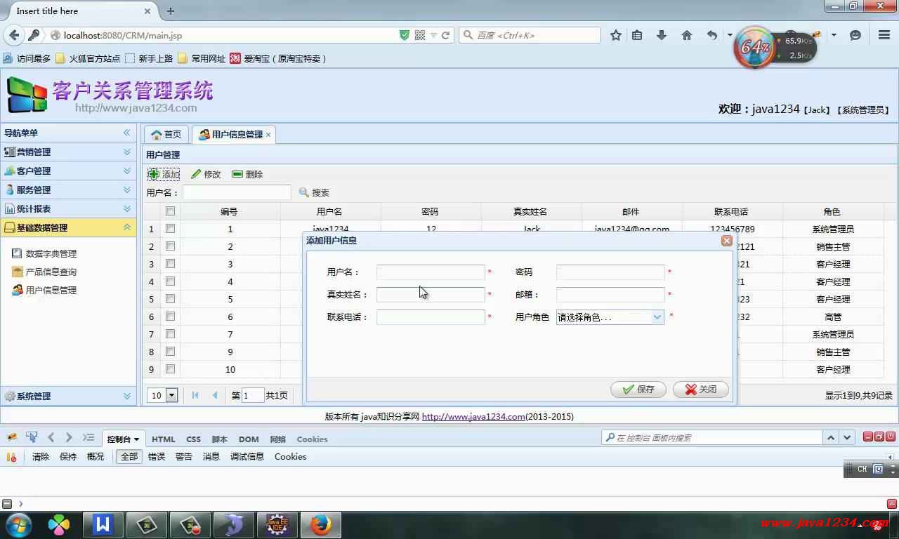Open Java EE IDE taskbar icon
899x539 pixels.
click(277, 524)
